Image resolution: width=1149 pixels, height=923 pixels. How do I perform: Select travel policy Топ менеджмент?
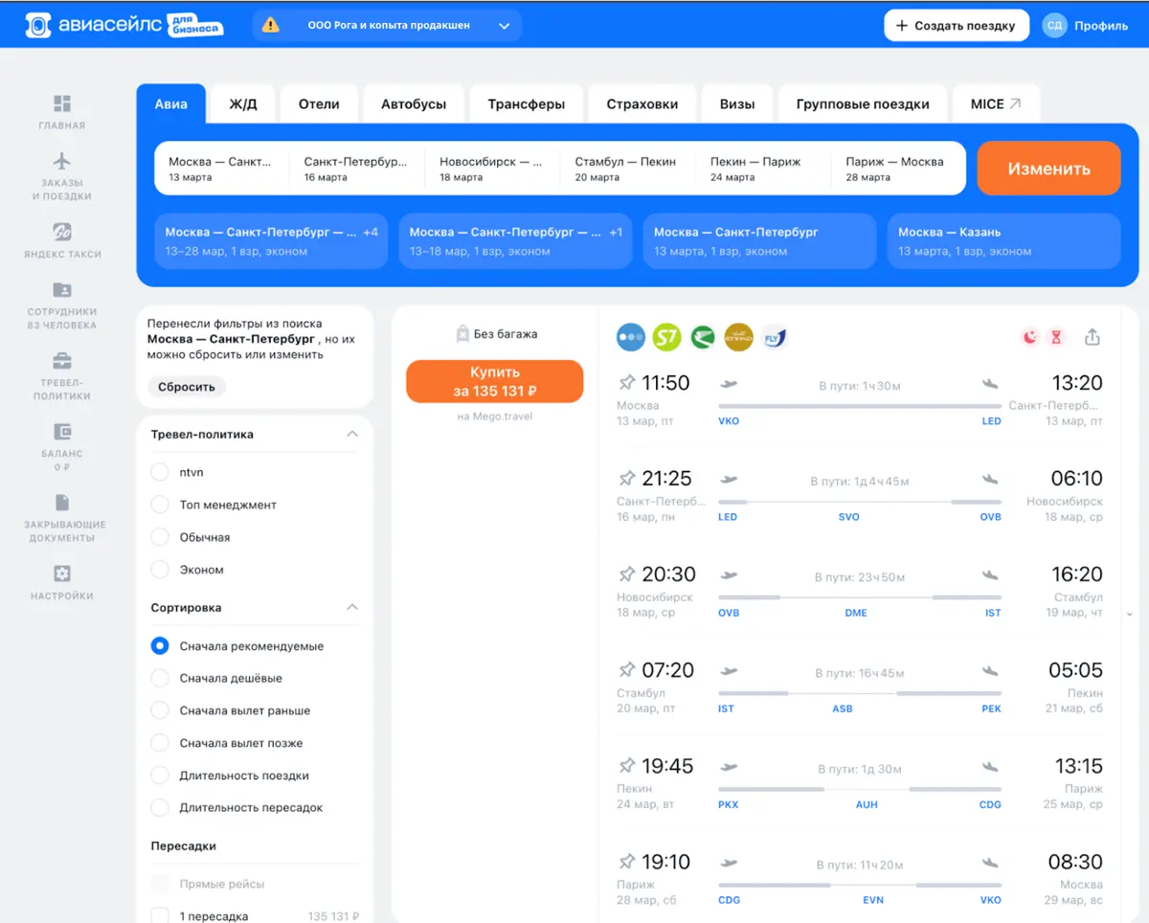click(159, 505)
